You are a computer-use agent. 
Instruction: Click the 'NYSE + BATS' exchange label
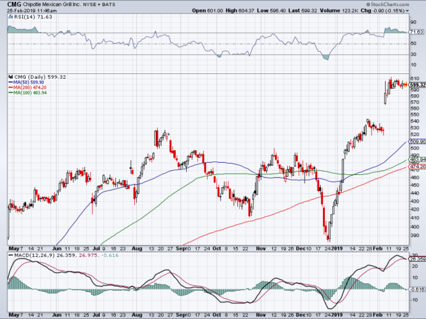click(x=100, y=5)
